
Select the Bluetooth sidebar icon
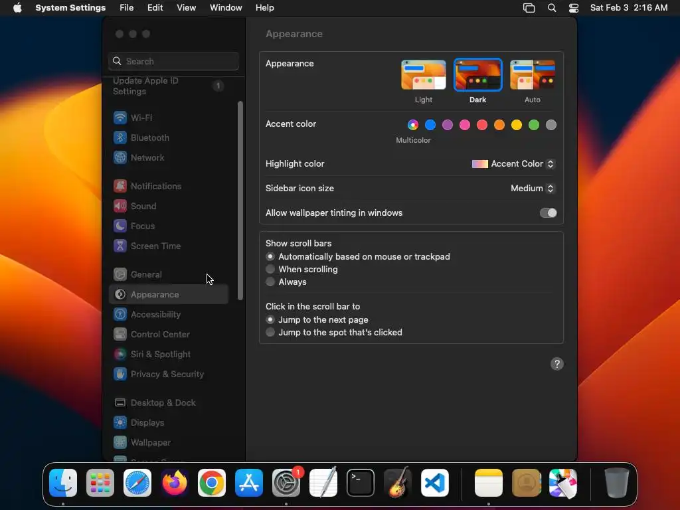point(120,137)
